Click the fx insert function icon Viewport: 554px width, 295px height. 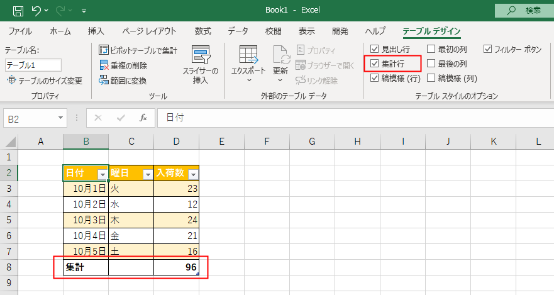click(x=143, y=118)
